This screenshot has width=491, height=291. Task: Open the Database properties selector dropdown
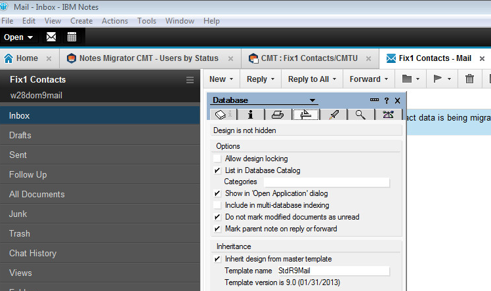pos(312,100)
